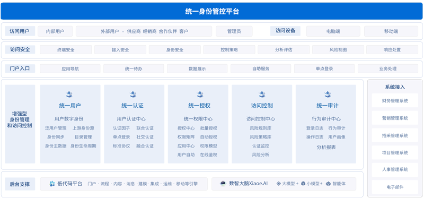The image size is (424, 198).
Task: Click 联合认证 text
Action: [x=145, y=128]
